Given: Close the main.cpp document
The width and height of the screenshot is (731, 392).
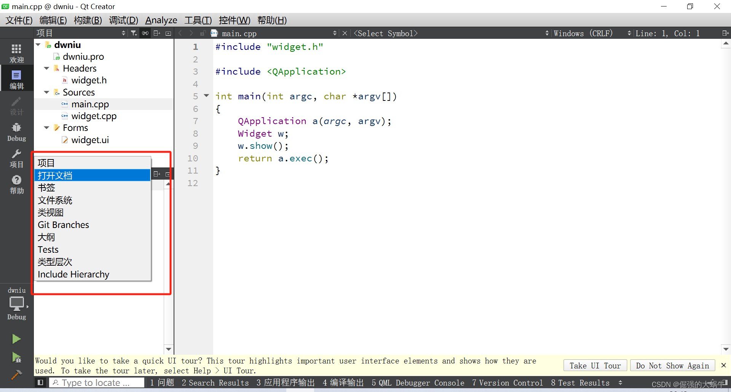Looking at the screenshot, I should coord(345,33).
